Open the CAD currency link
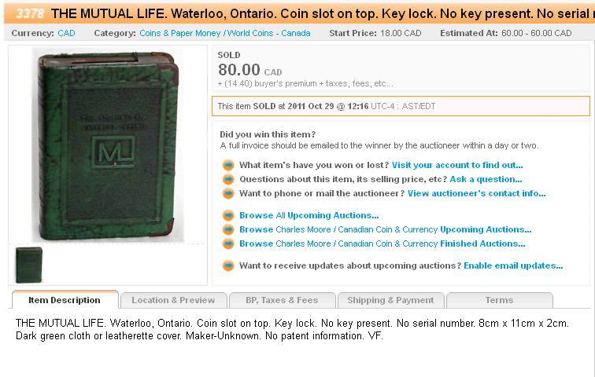This screenshot has width=595, height=377. click(66, 33)
